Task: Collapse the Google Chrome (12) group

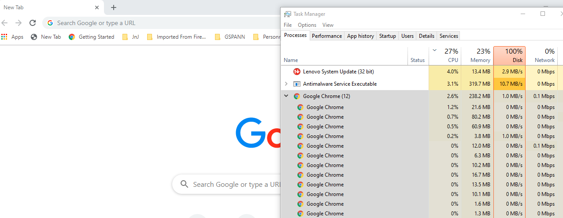Action: point(286,96)
